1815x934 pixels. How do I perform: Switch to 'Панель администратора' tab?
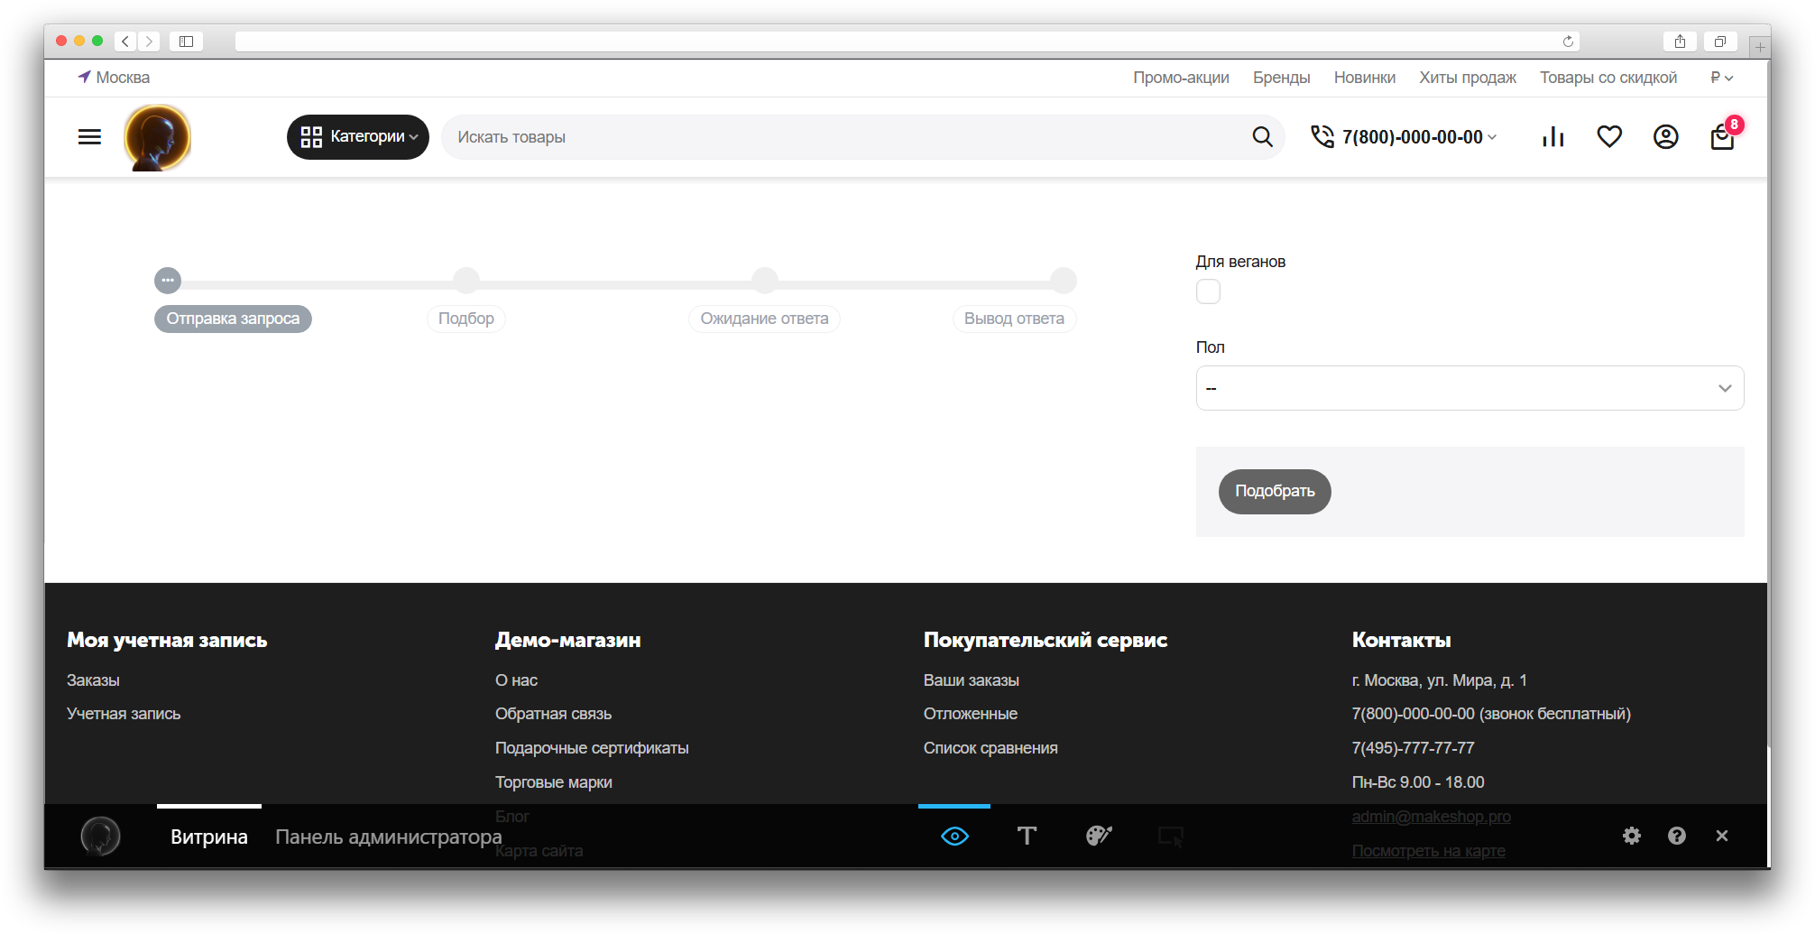tap(388, 837)
